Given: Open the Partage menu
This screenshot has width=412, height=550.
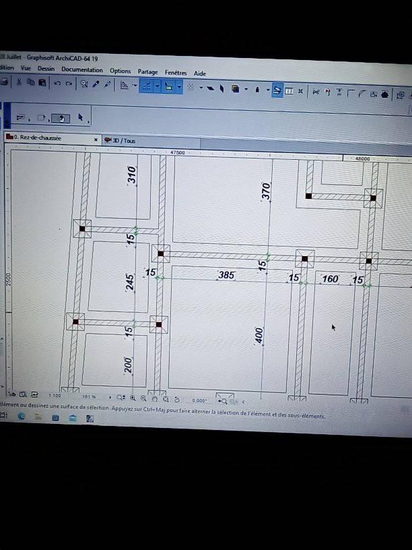Looking at the screenshot, I should pyautogui.click(x=147, y=71).
